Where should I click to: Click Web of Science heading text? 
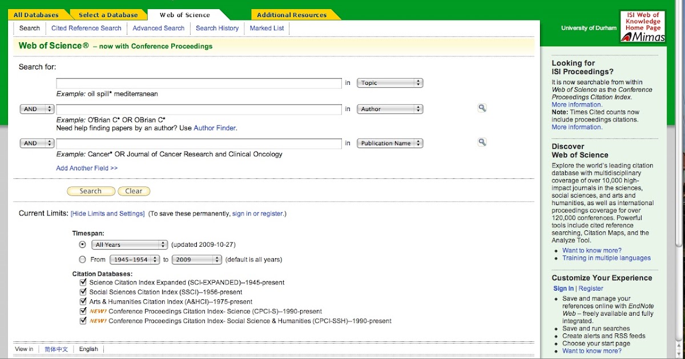point(54,46)
